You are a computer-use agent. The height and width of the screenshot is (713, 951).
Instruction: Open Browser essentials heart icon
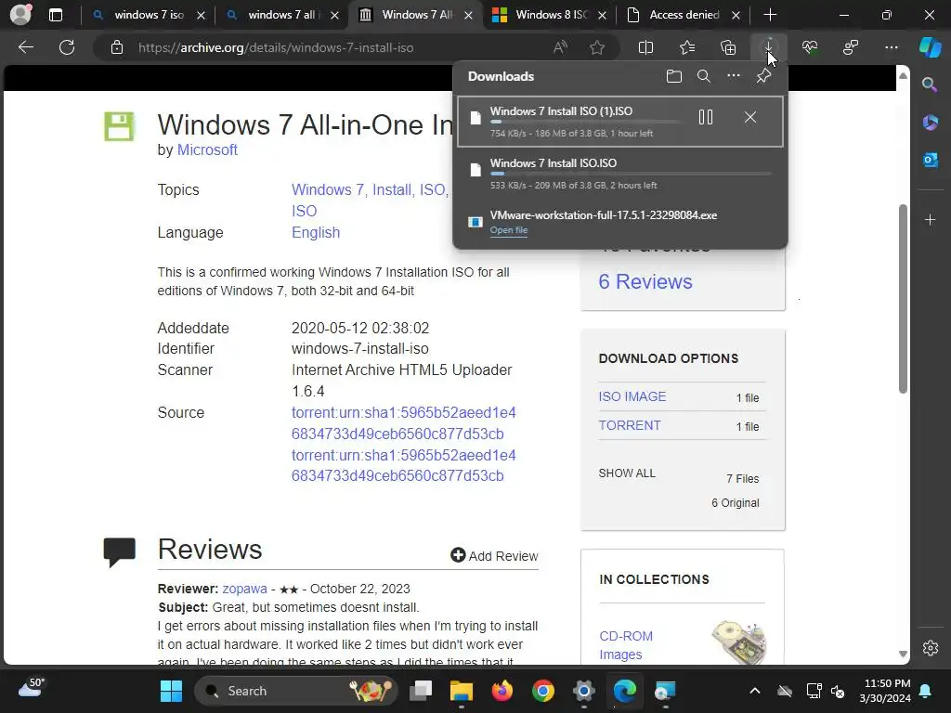click(810, 47)
